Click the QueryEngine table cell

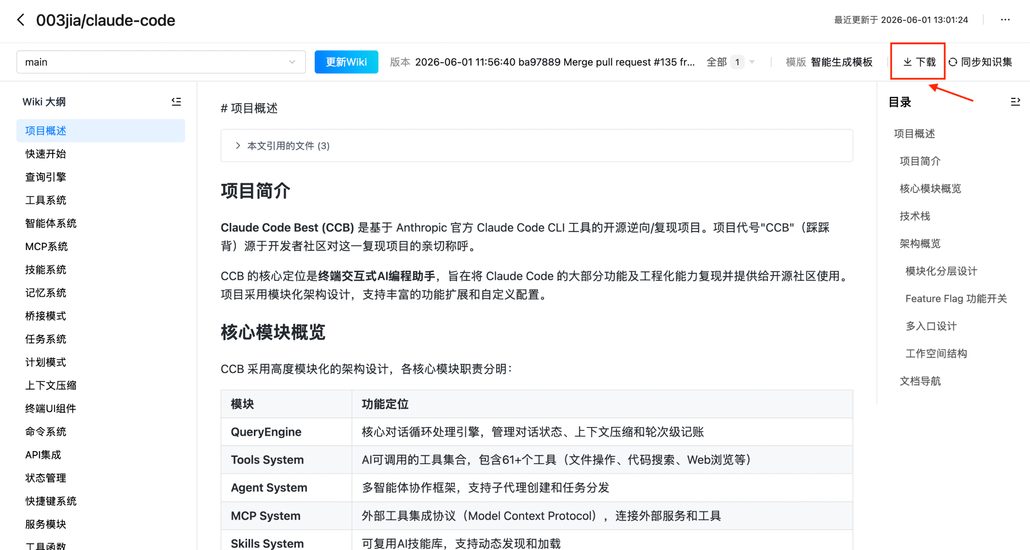[x=286, y=432]
